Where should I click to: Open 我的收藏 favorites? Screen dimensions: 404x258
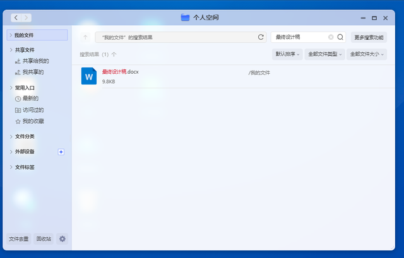[33, 121]
